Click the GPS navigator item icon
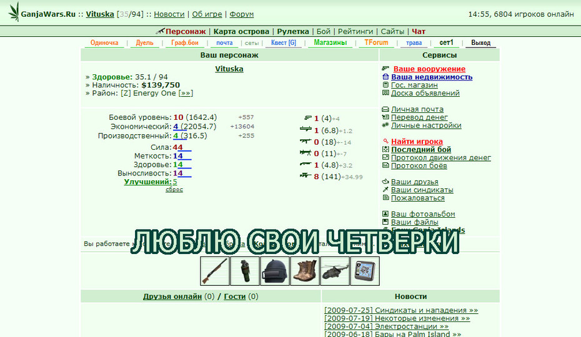This screenshot has height=337, width=581. pos(365,271)
